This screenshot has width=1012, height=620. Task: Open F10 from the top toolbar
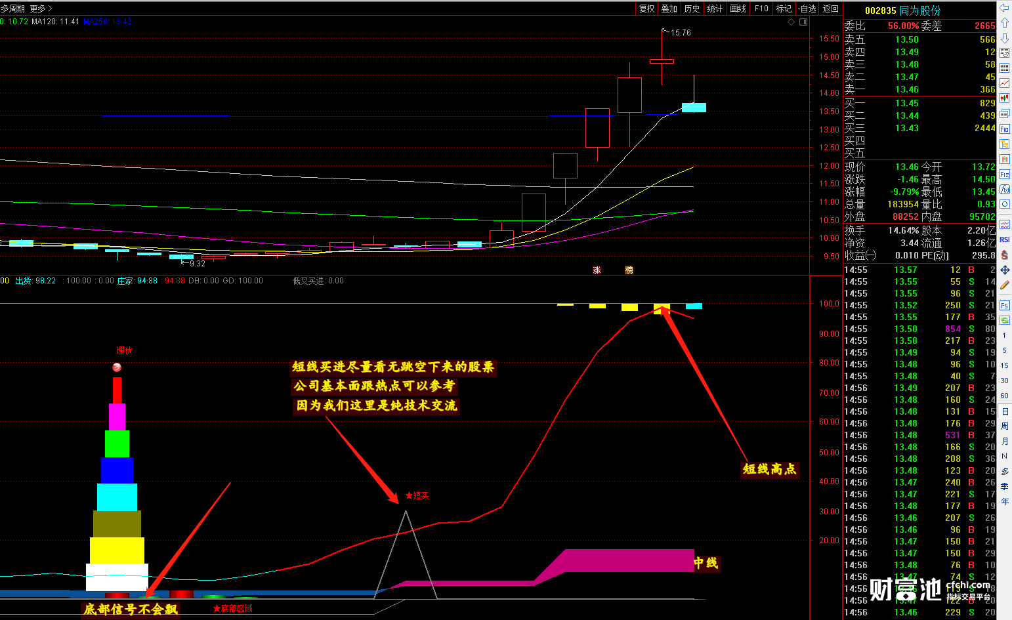pyautogui.click(x=761, y=9)
